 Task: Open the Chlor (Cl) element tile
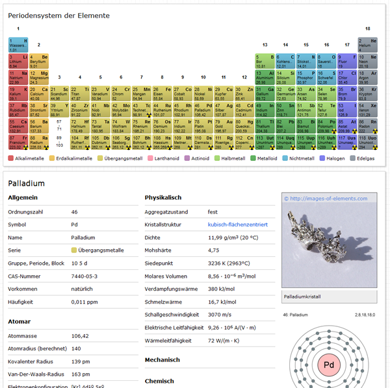[347, 77]
